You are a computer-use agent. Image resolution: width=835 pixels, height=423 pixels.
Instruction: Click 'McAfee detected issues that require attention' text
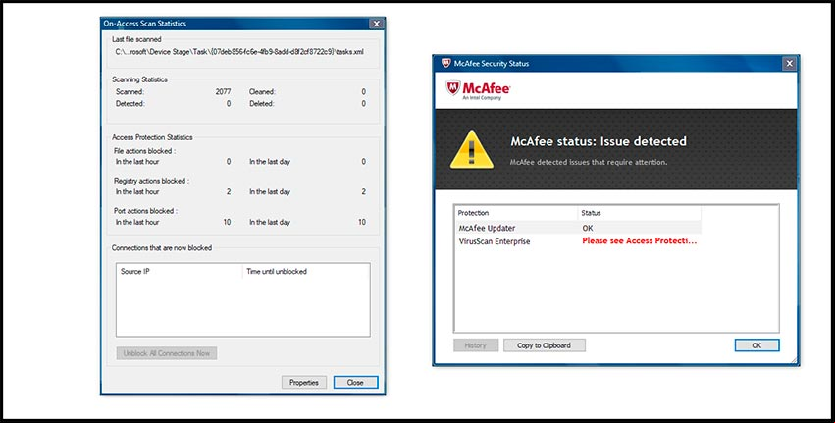pos(589,162)
